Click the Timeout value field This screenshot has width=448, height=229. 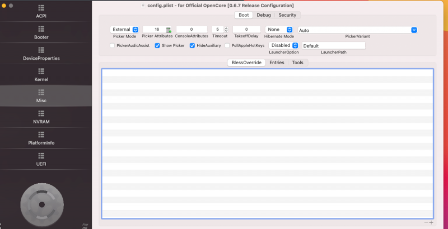pyautogui.click(x=218, y=30)
